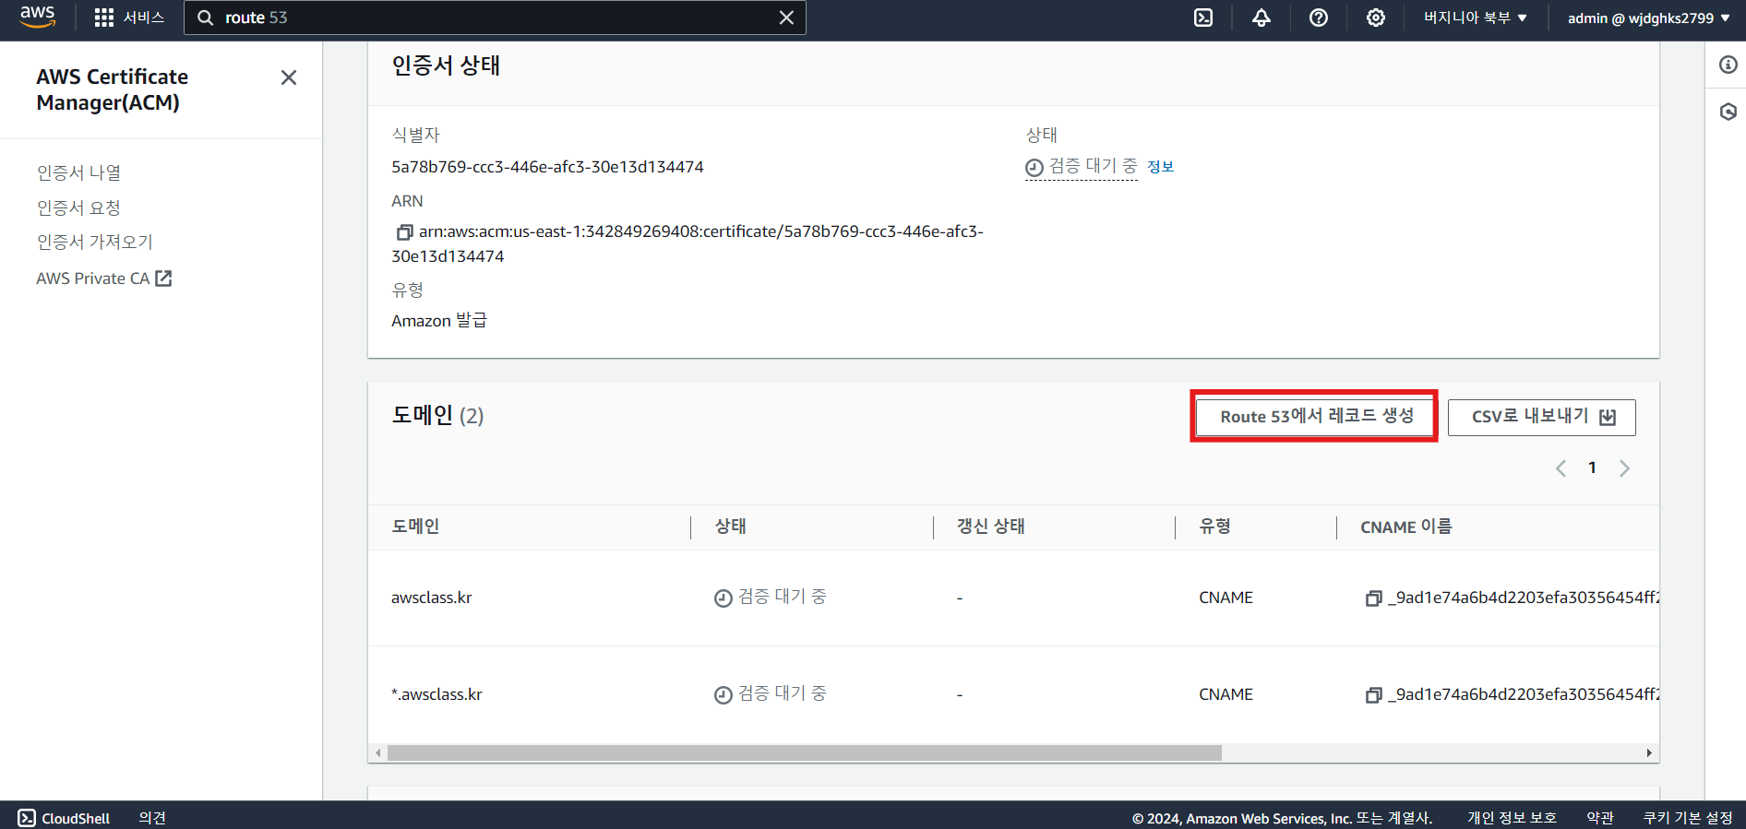The width and height of the screenshot is (1746, 829).
Task: Click the 유형 column header
Action: coord(1214,527)
